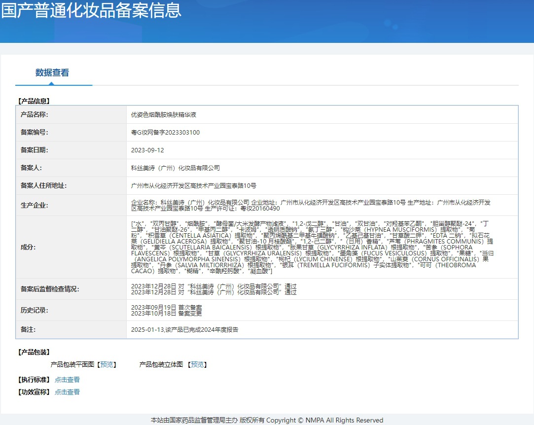
Task: Click the 成分 row label
Action: [28, 247]
